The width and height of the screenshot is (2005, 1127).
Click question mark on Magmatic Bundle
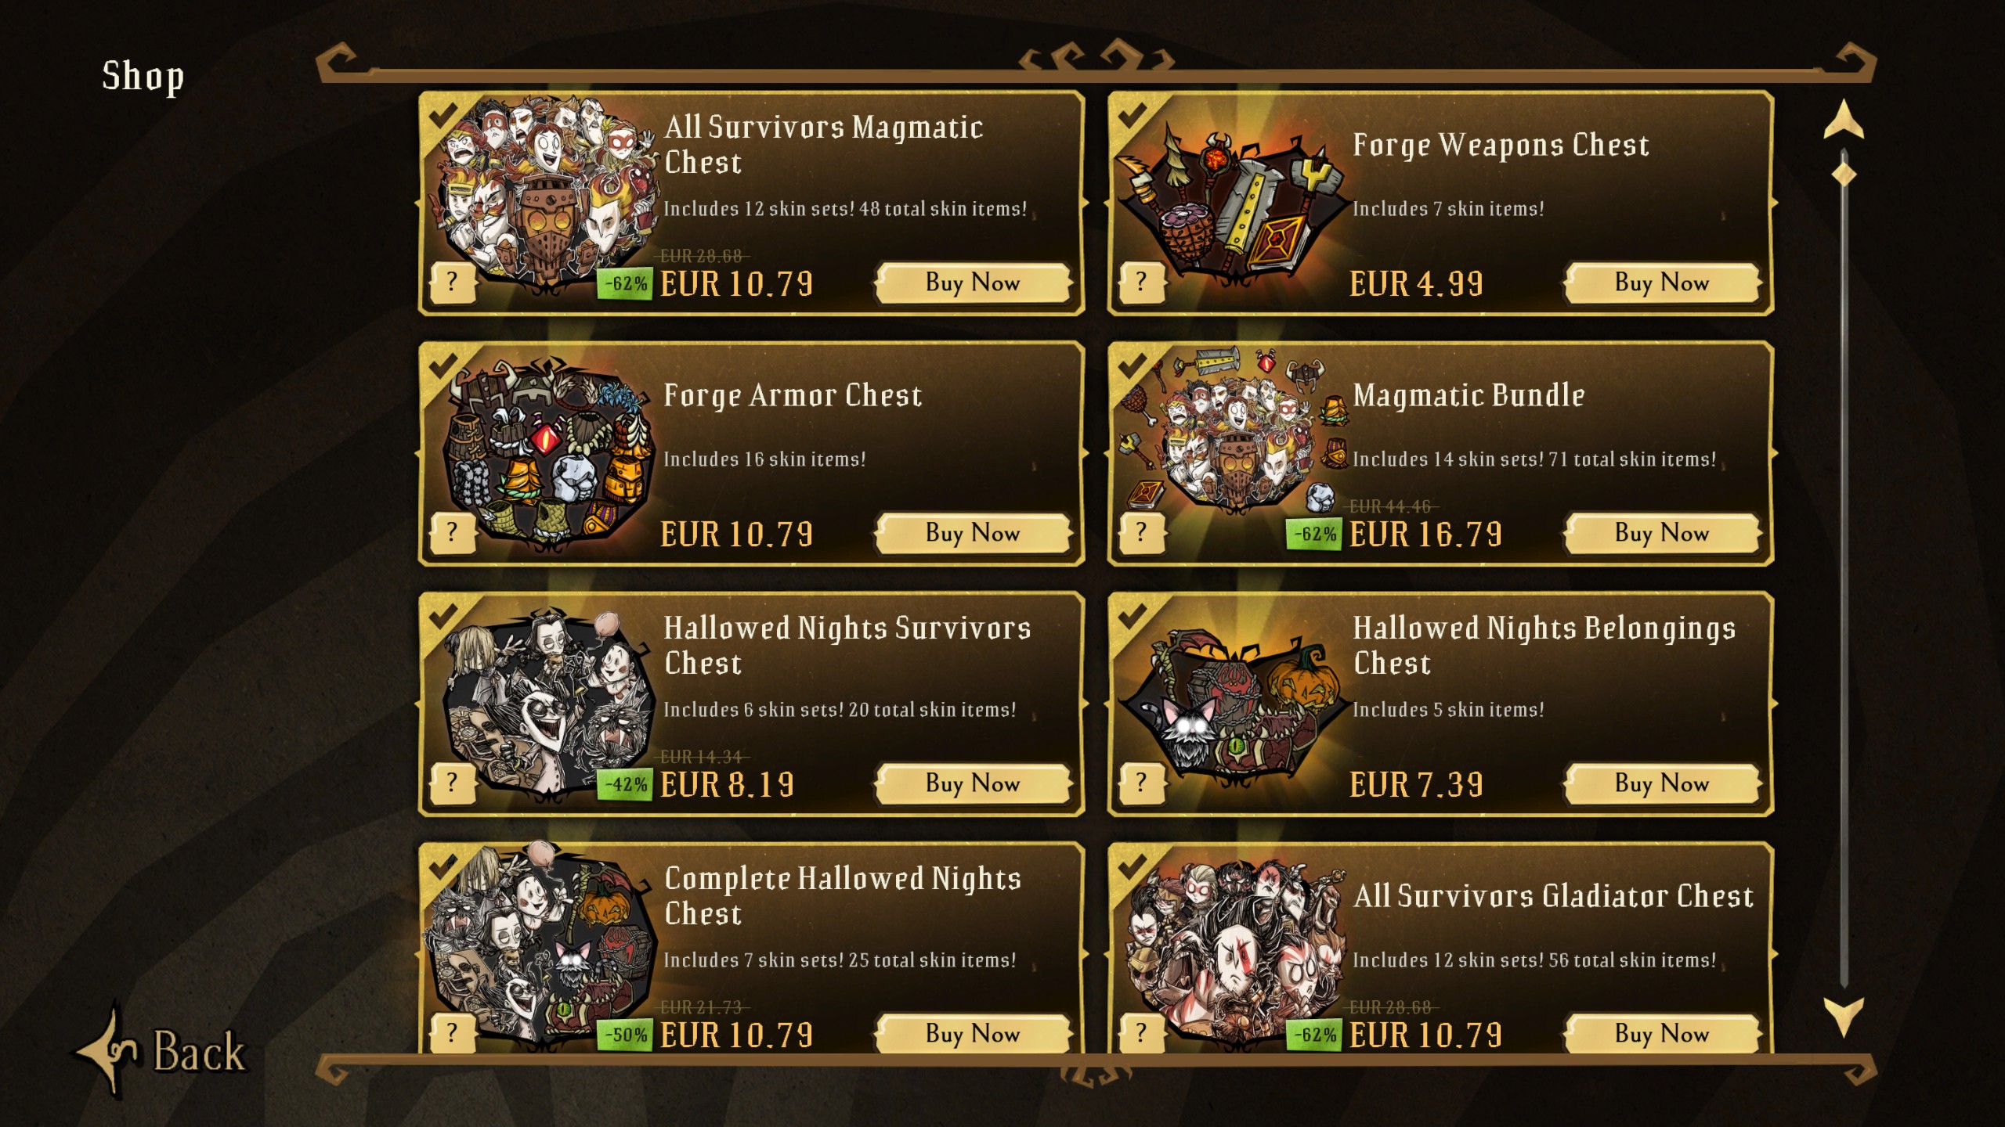pyautogui.click(x=1142, y=532)
